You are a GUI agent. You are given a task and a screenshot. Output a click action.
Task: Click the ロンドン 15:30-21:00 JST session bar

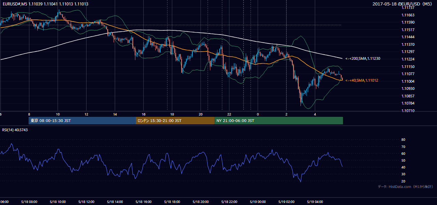pos(175,121)
